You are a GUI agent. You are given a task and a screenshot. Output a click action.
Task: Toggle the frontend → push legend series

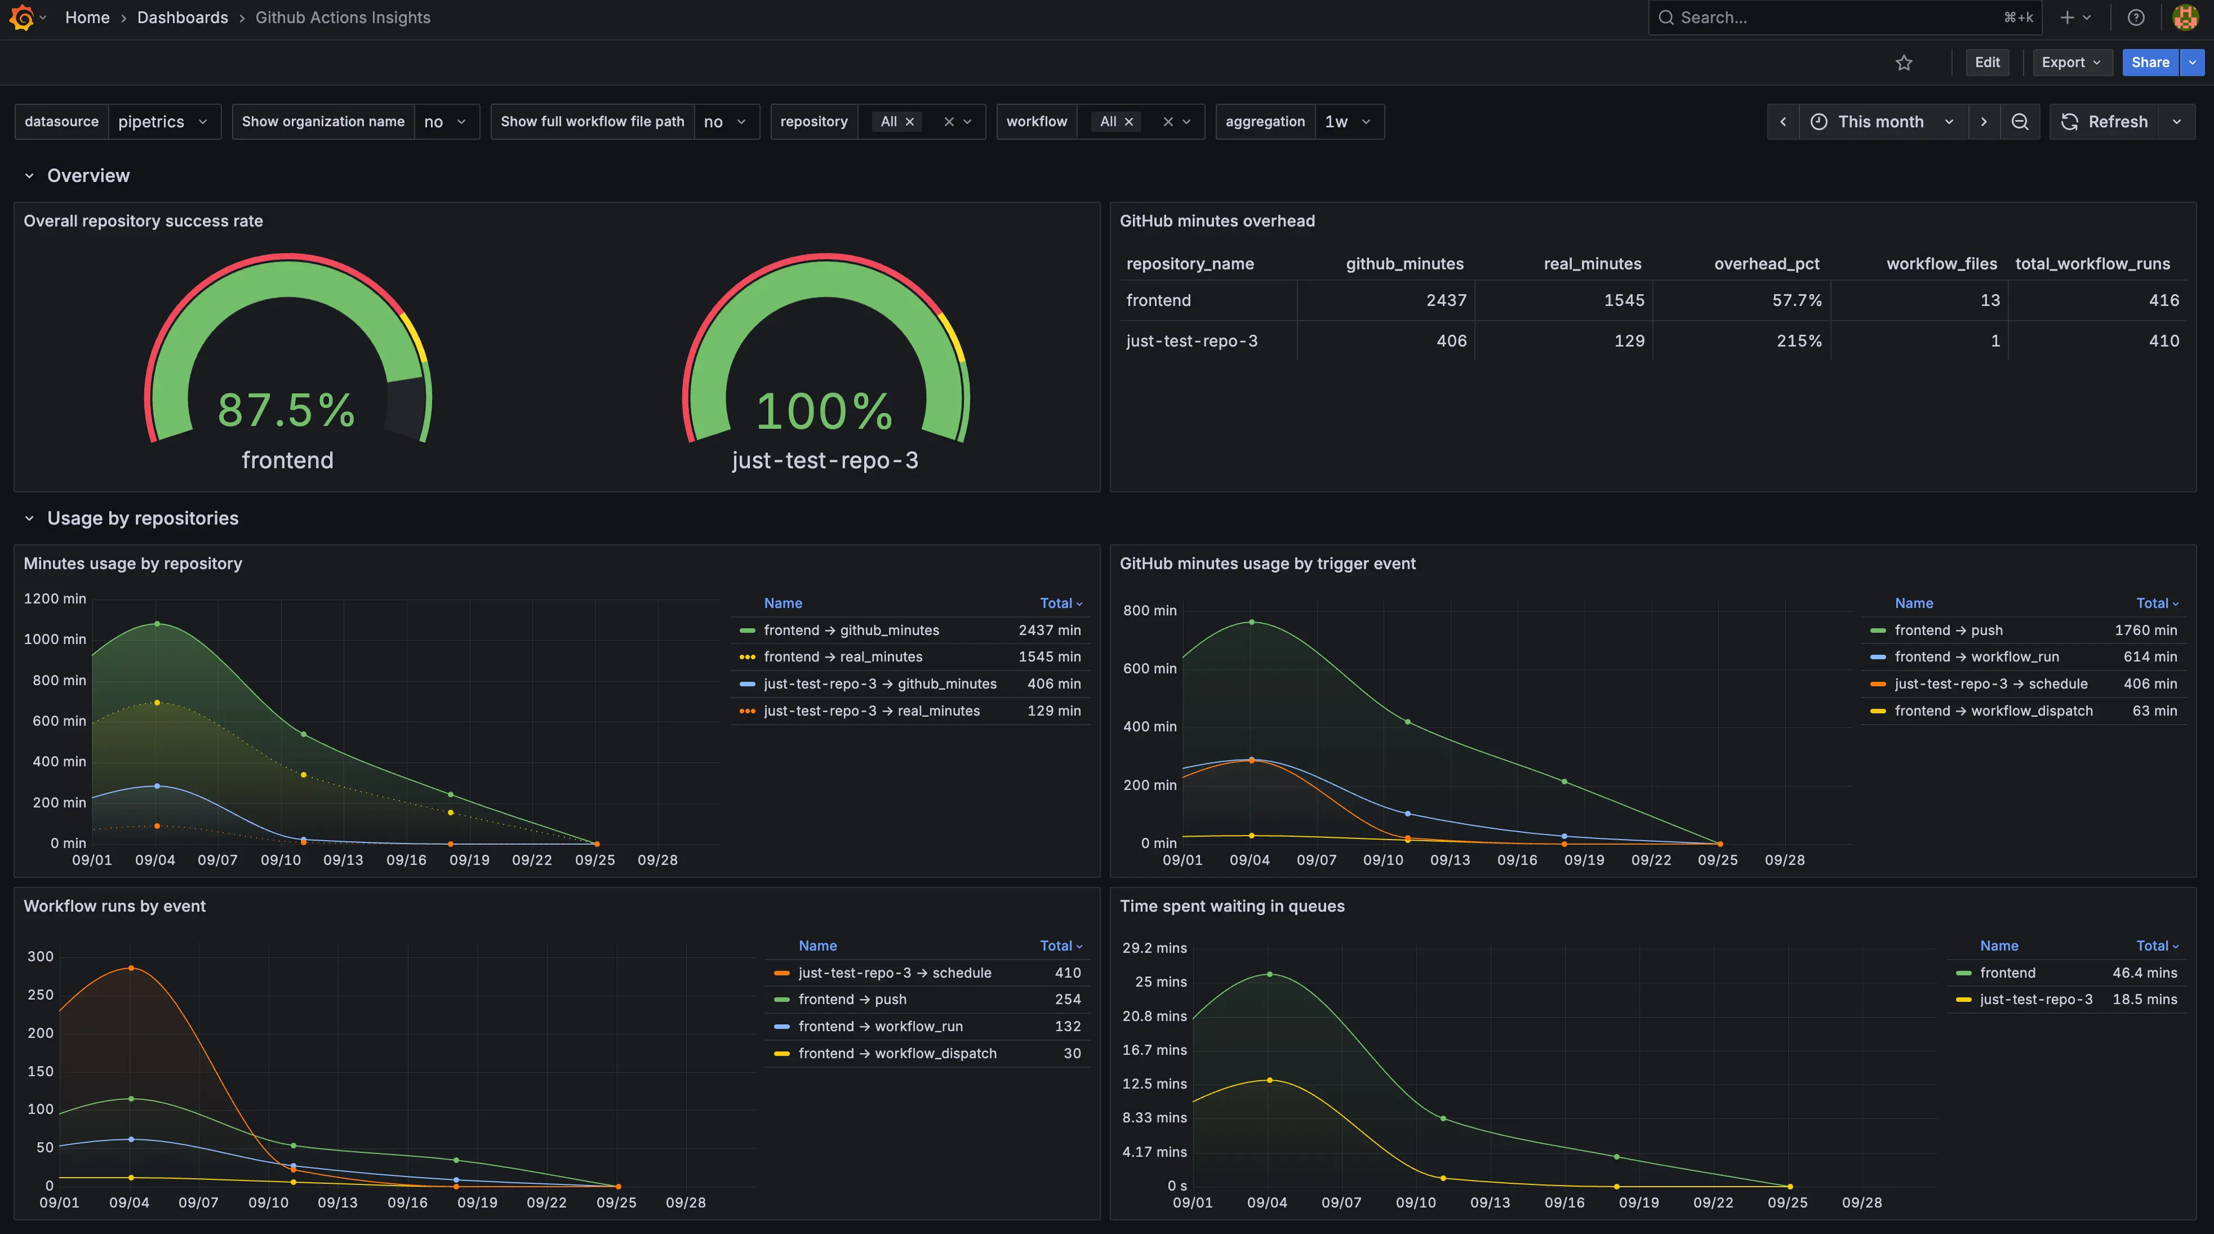(x=1948, y=629)
